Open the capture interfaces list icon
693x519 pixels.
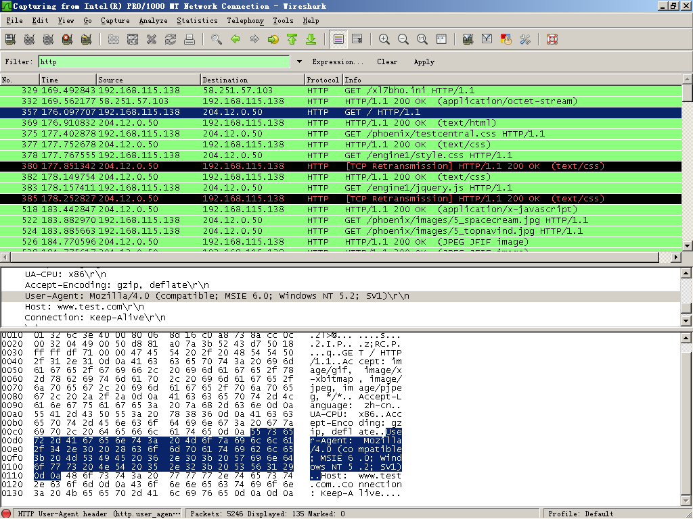[11, 39]
